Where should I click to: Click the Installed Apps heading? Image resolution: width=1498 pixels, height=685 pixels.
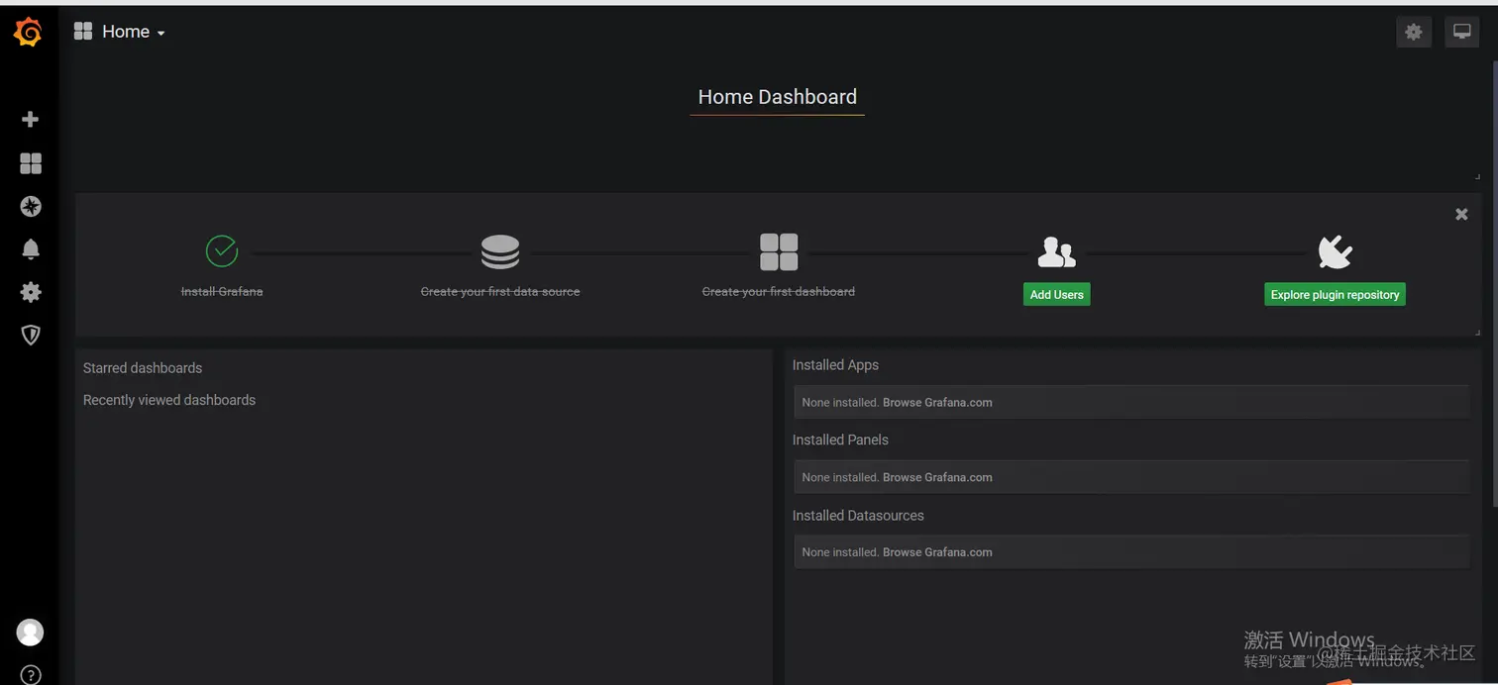click(x=835, y=365)
